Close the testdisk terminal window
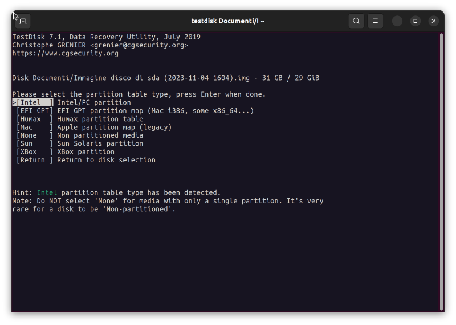 (x=434, y=21)
